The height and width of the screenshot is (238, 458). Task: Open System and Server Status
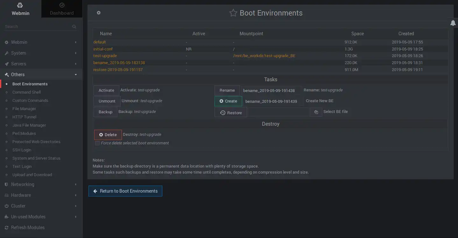tap(36, 158)
